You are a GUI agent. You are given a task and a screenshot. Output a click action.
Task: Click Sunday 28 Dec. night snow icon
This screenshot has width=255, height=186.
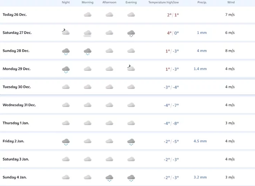[x=65, y=51]
